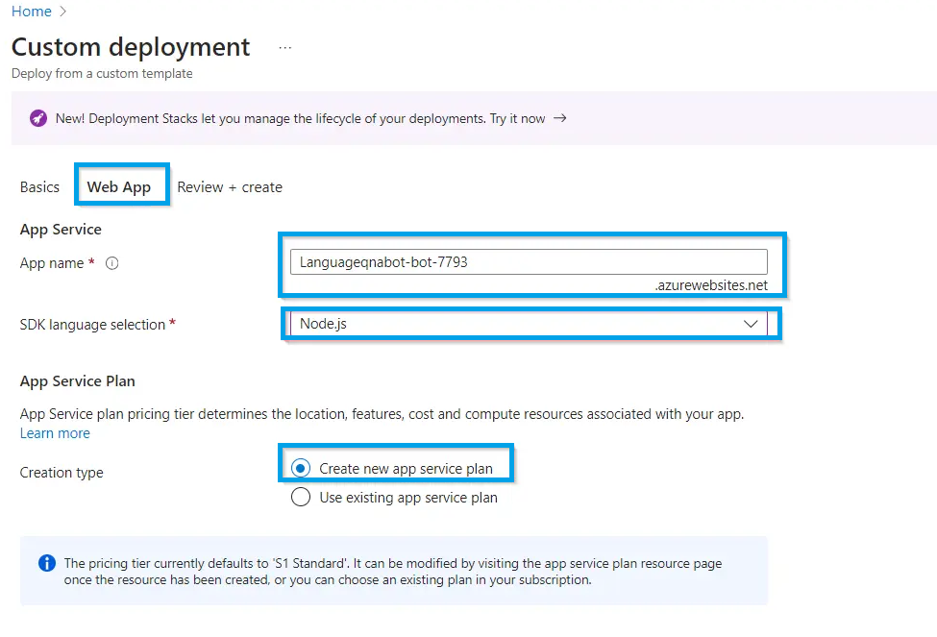
Task: Click the .azurewebsites.net domain suffix text
Action: point(711,285)
